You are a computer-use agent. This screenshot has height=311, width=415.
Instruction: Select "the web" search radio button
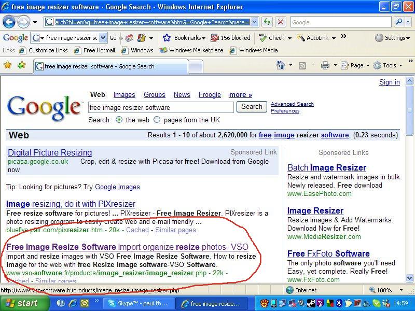119,120
